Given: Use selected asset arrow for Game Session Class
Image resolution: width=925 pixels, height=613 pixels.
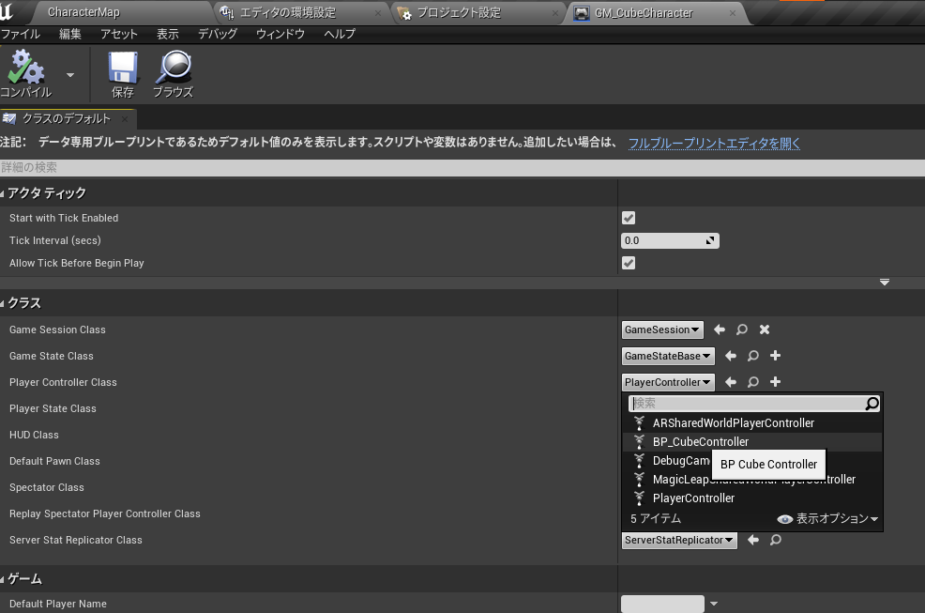Looking at the screenshot, I should (x=720, y=329).
